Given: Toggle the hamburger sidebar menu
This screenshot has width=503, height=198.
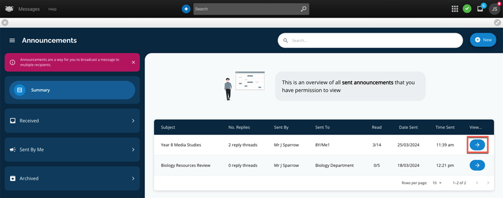Looking at the screenshot, I should [12, 41].
